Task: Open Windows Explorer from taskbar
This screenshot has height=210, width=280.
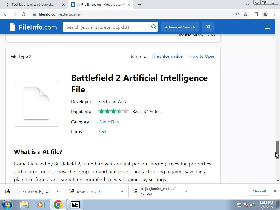Action: pos(24,205)
